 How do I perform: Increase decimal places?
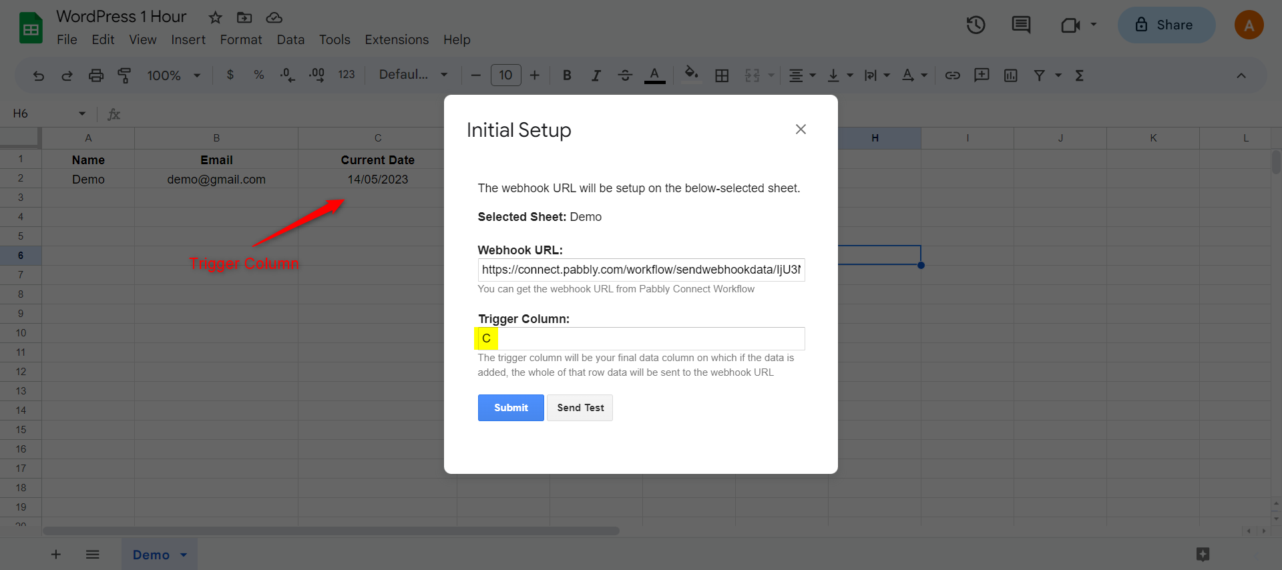(x=316, y=75)
